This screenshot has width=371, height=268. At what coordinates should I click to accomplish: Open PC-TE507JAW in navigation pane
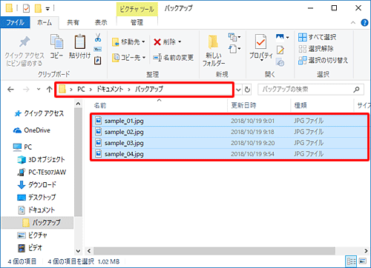(x=42, y=172)
